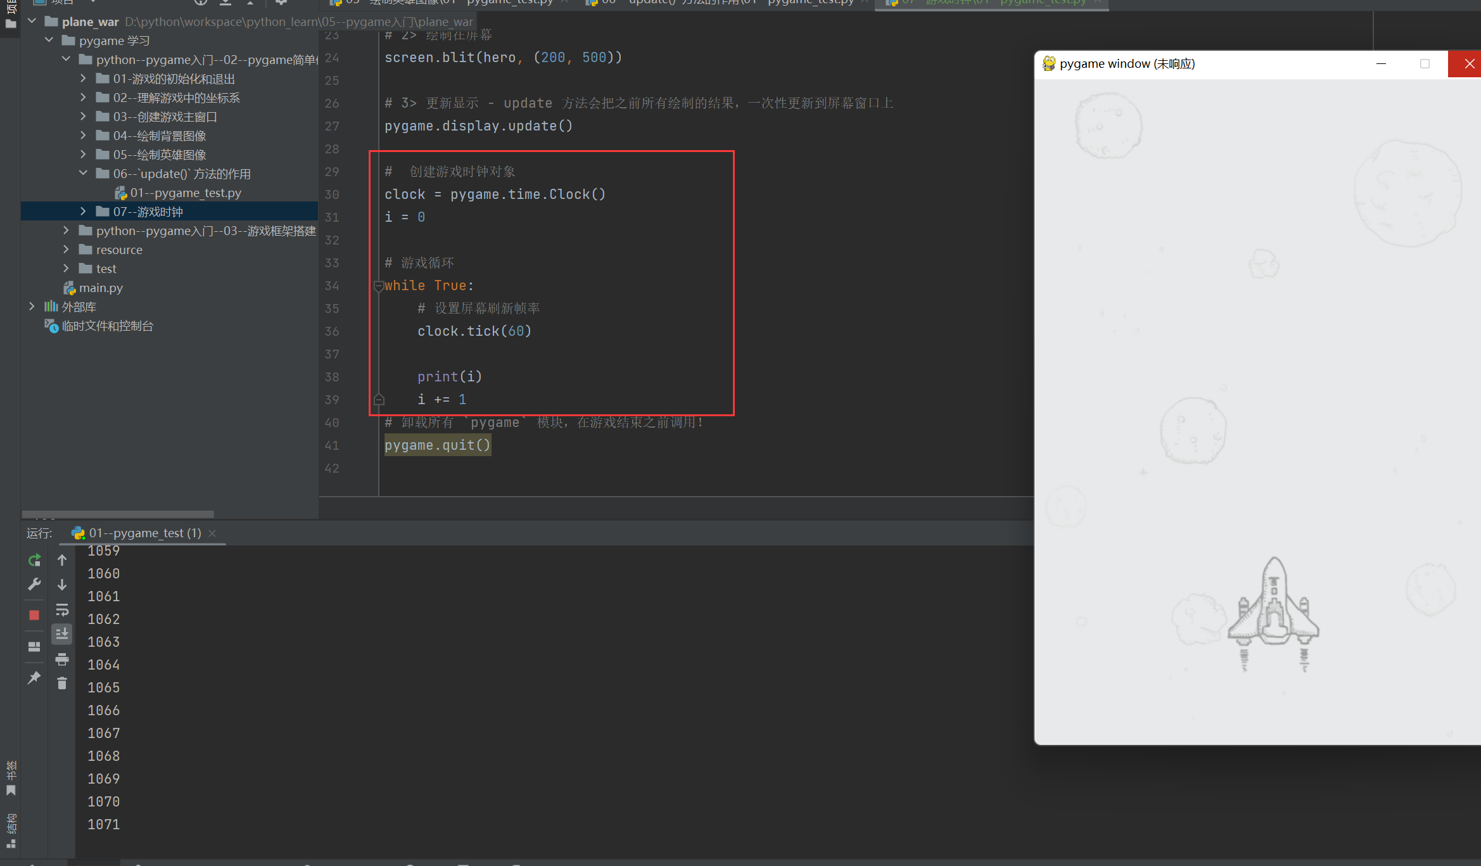Click the up arrow in the run console
Screen dimensions: 1481x866
pos(62,560)
